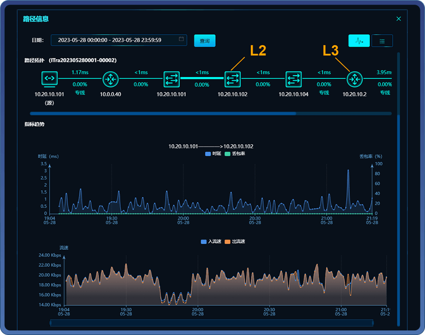Click the 查询 query button

click(205, 41)
